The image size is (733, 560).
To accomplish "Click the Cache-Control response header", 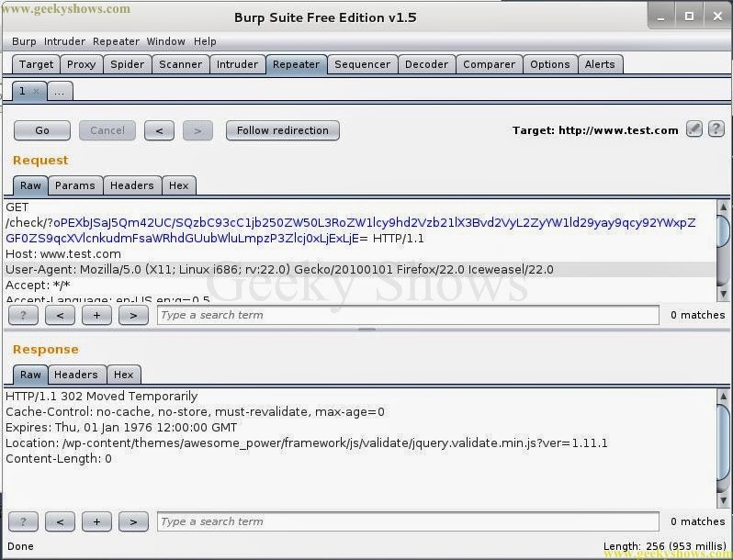I will coord(195,412).
